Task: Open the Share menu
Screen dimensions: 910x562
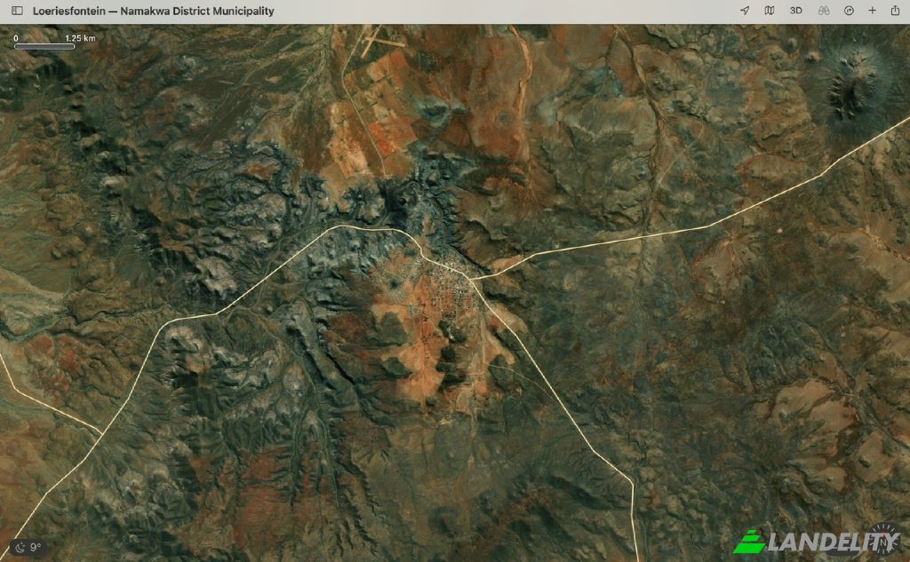Action: pyautogui.click(x=895, y=11)
